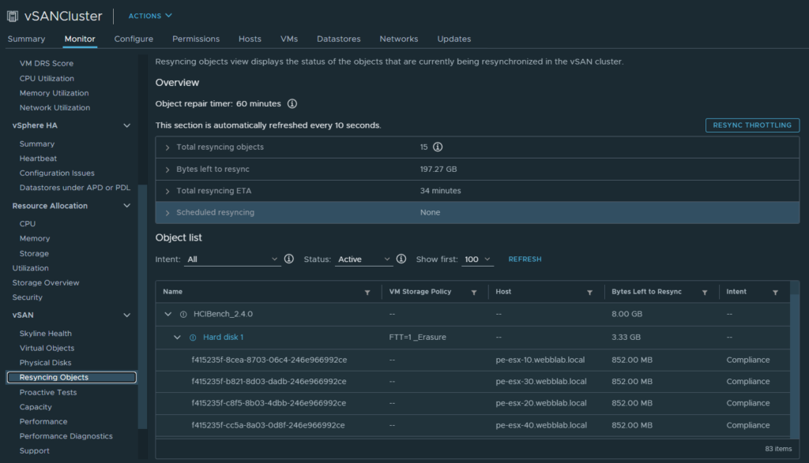Open the Show first 100 dropdown
The image size is (809, 463).
(477, 259)
